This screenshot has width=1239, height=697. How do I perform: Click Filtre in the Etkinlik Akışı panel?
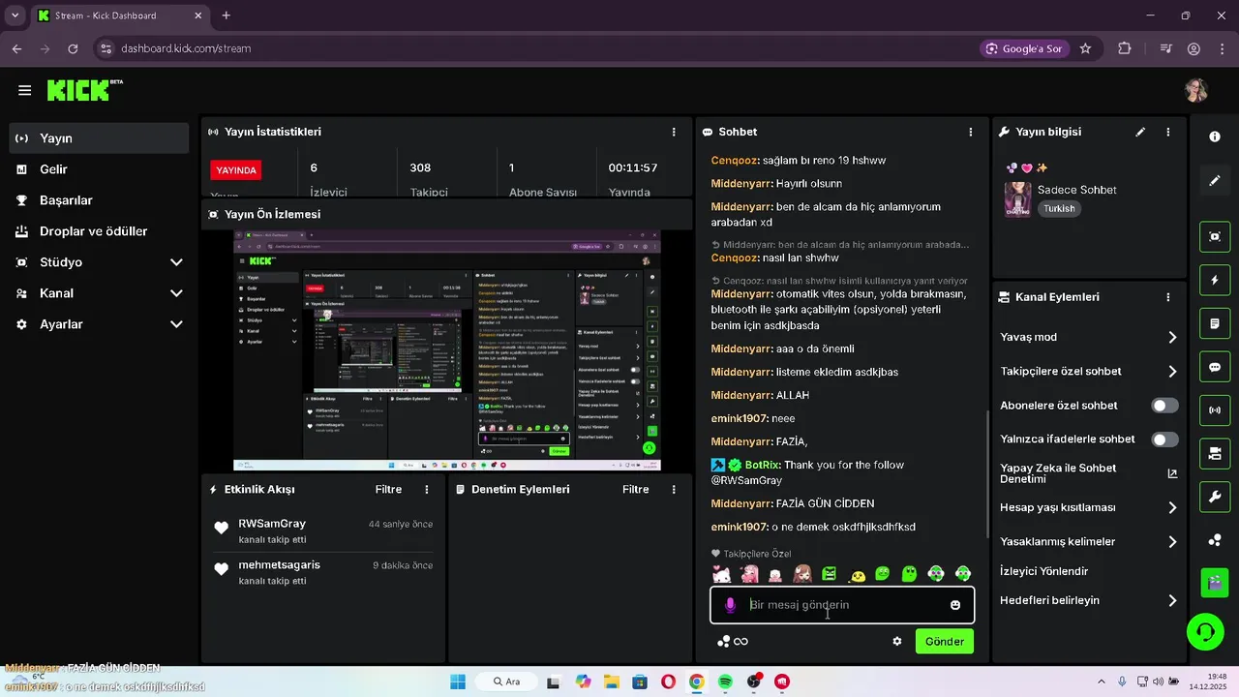coord(388,490)
